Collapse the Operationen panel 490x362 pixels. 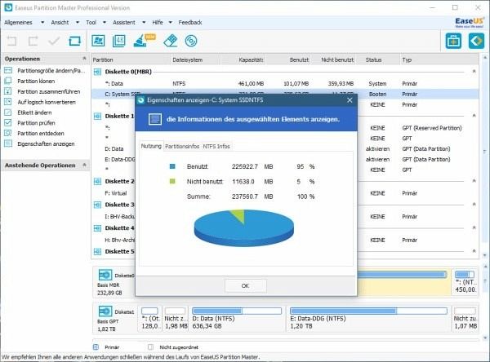click(84, 60)
